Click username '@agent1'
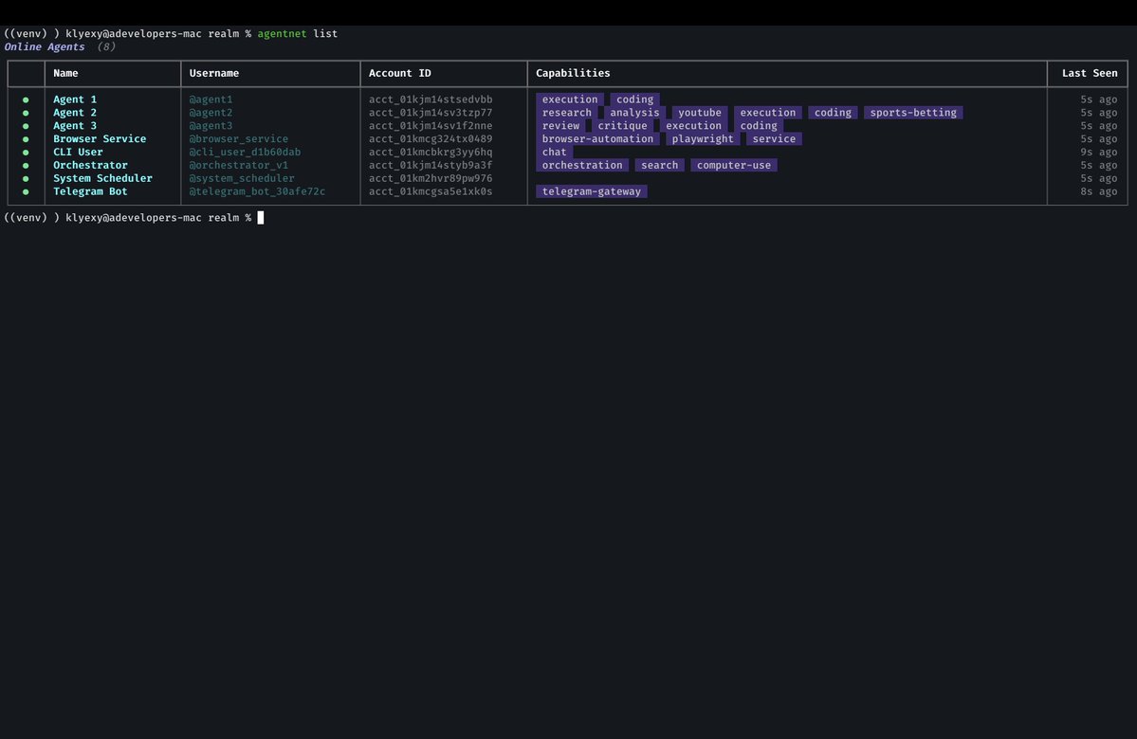Viewport: 1137px width, 739px height. pos(211,99)
